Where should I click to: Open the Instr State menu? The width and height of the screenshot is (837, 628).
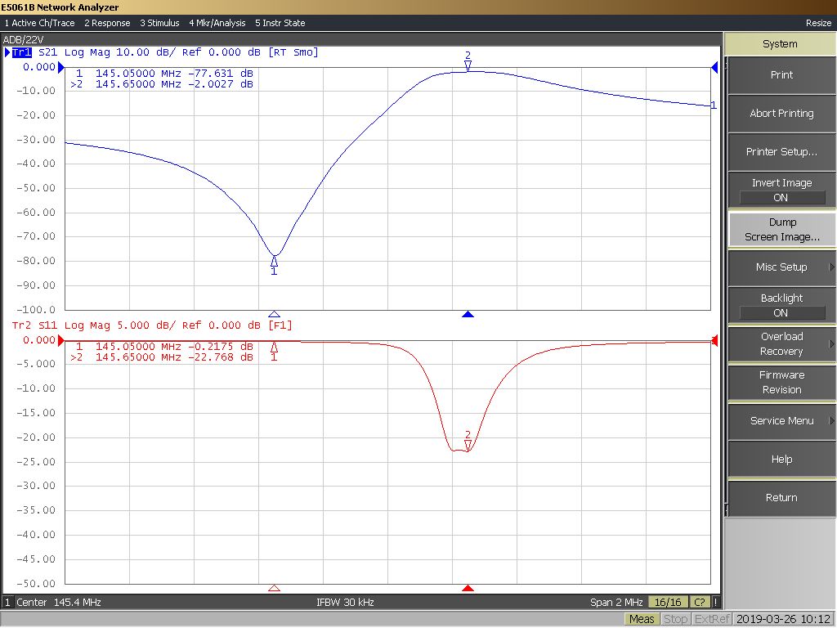pos(280,23)
